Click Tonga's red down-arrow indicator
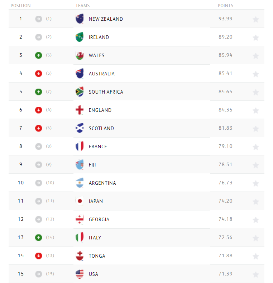This screenshot has width=273, height=283. point(39,256)
